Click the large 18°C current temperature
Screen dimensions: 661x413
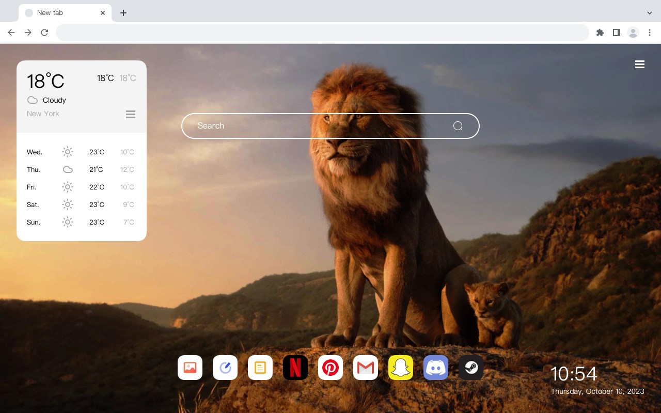click(x=45, y=81)
